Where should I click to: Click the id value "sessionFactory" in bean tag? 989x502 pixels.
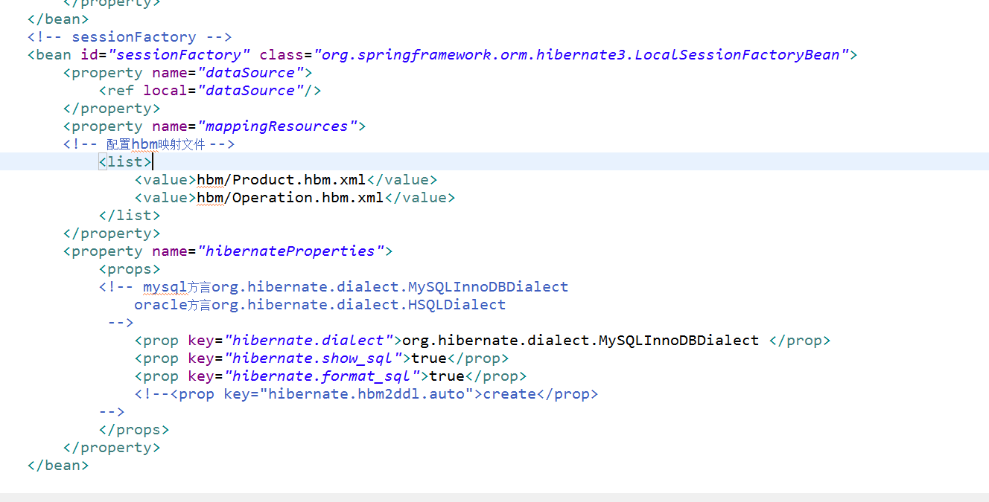[179, 54]
